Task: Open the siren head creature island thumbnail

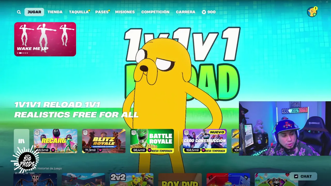Action: [35, 180]
